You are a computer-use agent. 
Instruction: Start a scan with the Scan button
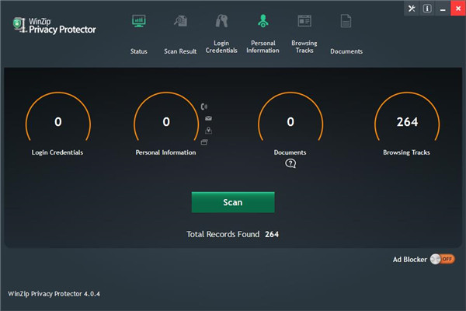coord(233,202)
